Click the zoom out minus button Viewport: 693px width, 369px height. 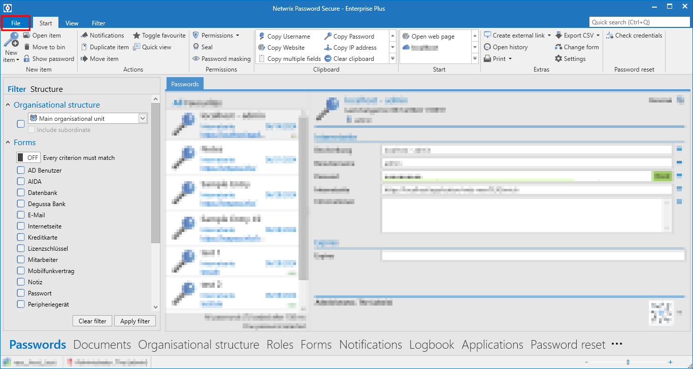(587, 362)
